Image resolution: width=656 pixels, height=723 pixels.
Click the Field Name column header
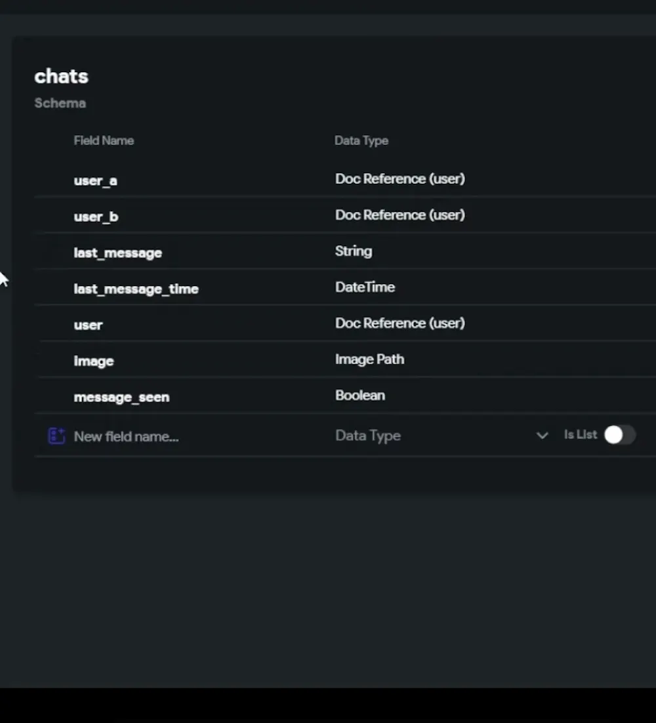coord(104,140)
